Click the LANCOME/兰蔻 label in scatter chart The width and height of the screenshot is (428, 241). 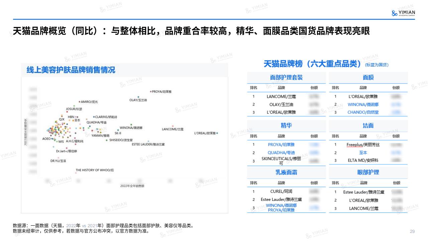[x=173, y=129]
